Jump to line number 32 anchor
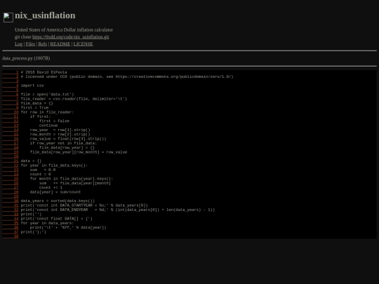Image resolution: width=379 pixels, height=284 pixels. click(x=11, y=210)
